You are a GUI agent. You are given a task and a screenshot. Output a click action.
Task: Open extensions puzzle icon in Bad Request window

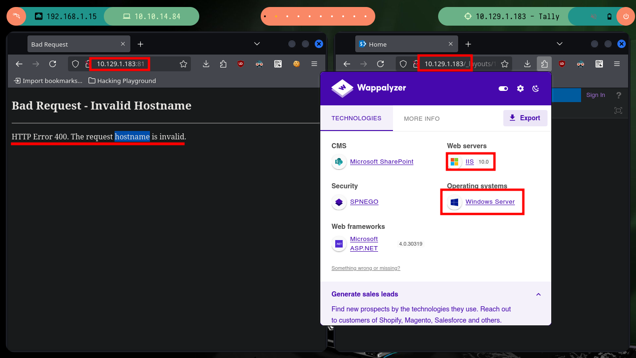pos(223,64)
